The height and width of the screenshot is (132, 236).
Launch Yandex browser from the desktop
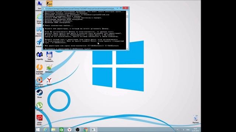point(49,80)
